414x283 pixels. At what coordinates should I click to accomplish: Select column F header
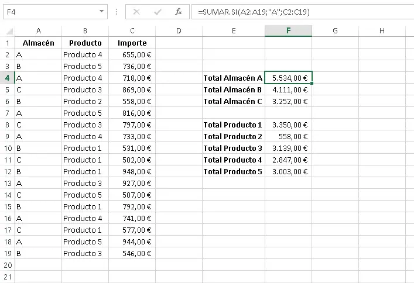[x=288, y=31]
